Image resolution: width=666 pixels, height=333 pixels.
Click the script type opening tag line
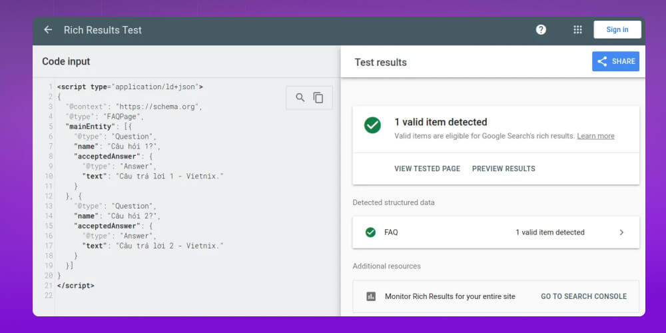130,87
